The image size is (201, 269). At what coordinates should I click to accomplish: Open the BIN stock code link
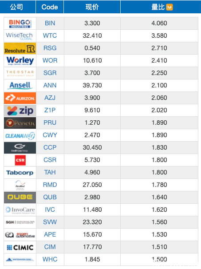tap(50, 23)
